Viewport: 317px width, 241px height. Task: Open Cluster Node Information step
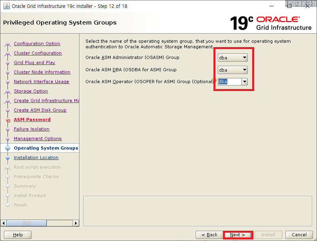(x=42, y=72)
